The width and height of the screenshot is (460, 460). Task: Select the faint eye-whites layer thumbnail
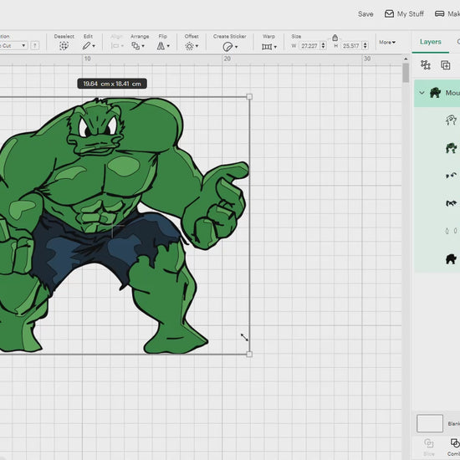(451, 231)
